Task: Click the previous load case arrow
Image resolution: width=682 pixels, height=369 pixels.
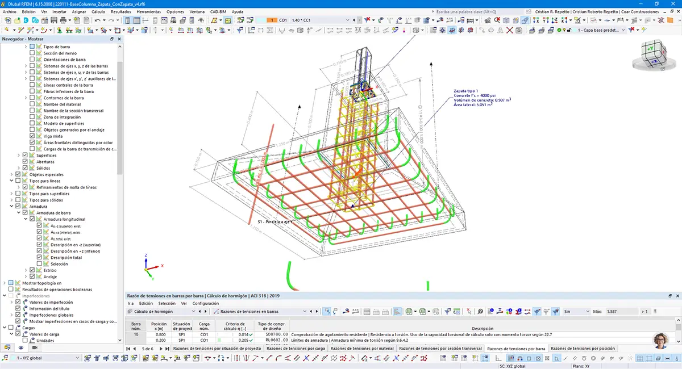Action: (352, 20)
